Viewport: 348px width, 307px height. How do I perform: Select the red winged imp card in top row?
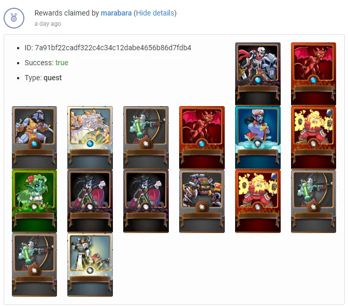(x=313, y=74)
